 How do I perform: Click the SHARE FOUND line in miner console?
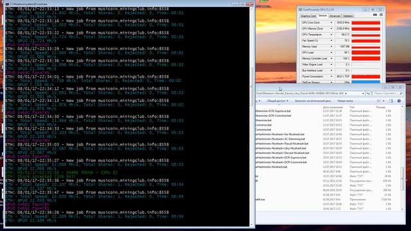click(x=61, y=173)
